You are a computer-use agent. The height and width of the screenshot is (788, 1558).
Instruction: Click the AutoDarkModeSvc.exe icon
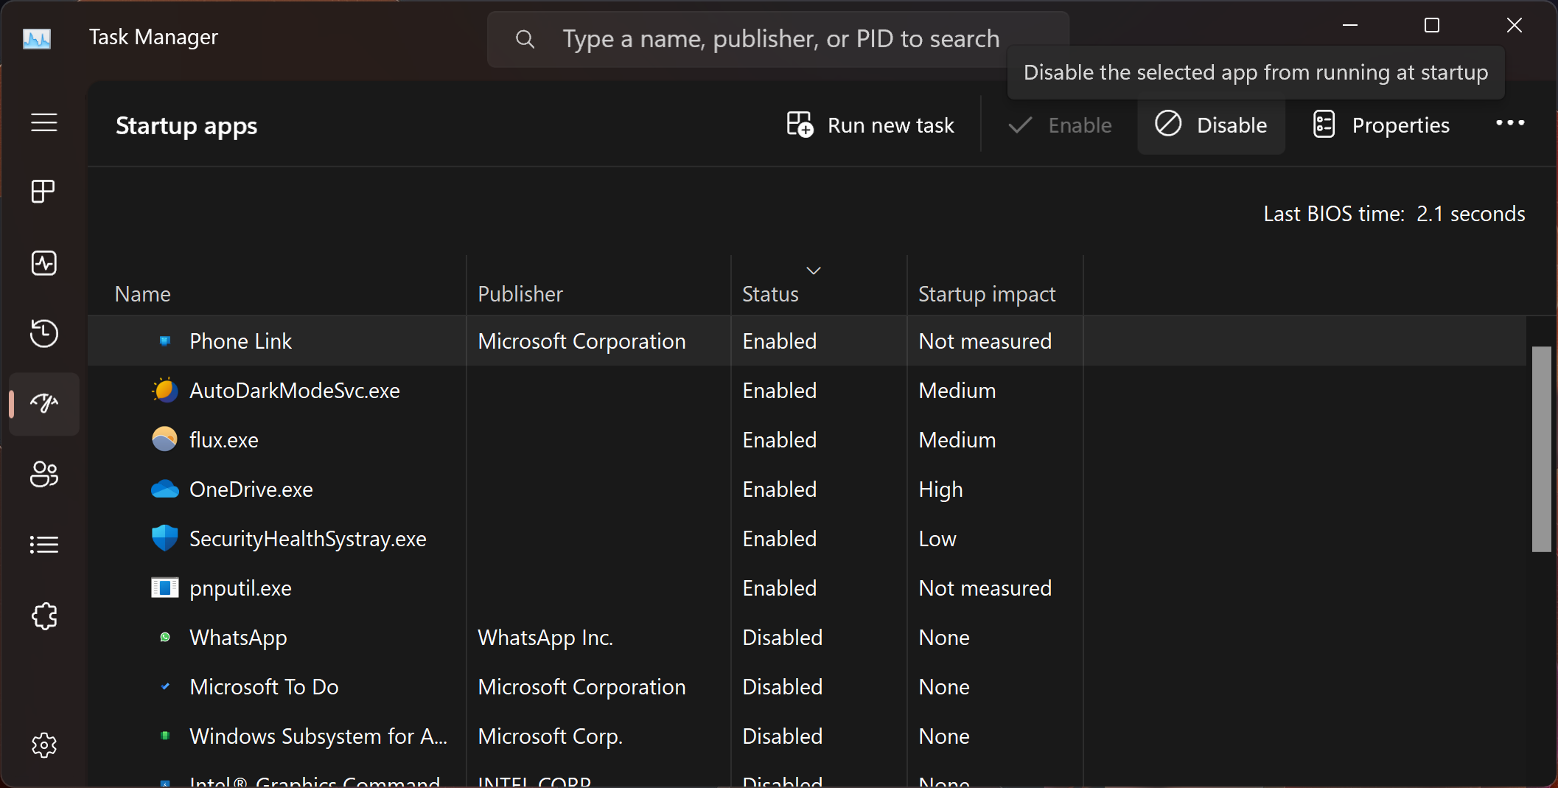click(165, 390)
